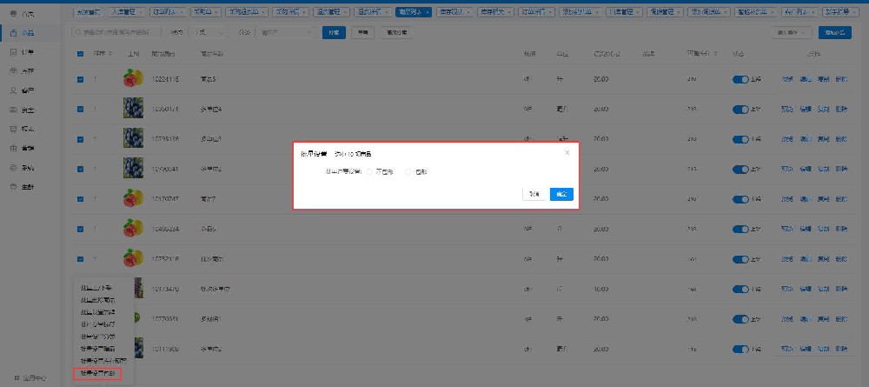Close the batch settings dialog with the X
Screen dimensions: 869x387
pyautogui.click(x=567, y=152)
